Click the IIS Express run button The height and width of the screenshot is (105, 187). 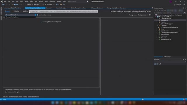[x=49, y=5]
